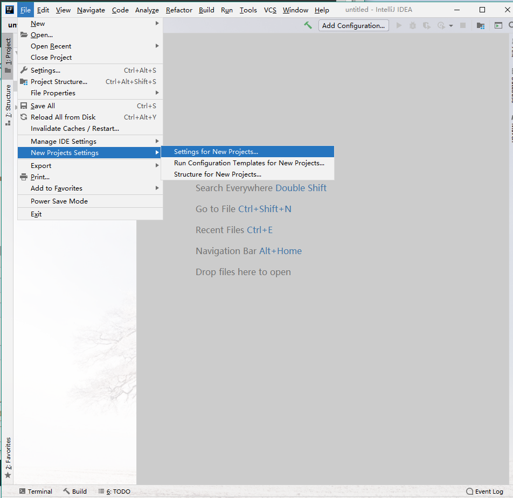Click the Event Log balloon icon
The image size is (513, 498).
pos(469,491)
